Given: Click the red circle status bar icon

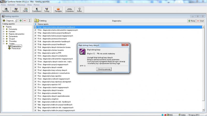Looking at the screenshot, I should (x=165, y=115).
